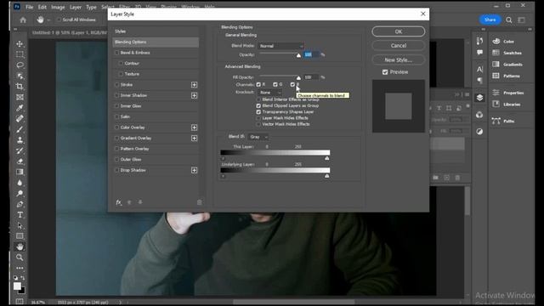
Task: Open the Adjustments panel icon
Action: click(479, 132)
